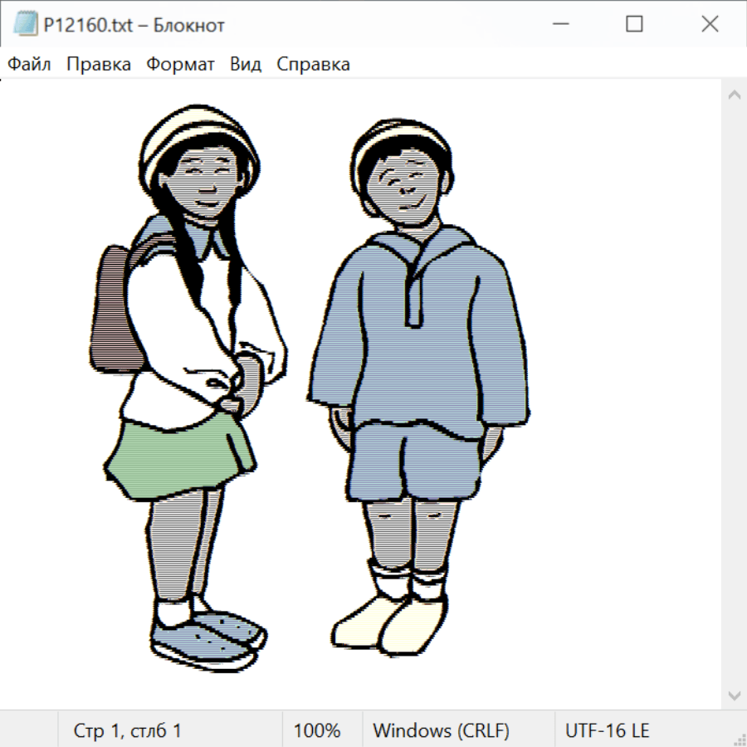Maximize the Notepad window
The height and width of the screenshot is (747, 747).
pyautogui.click(x=634, y=25)
